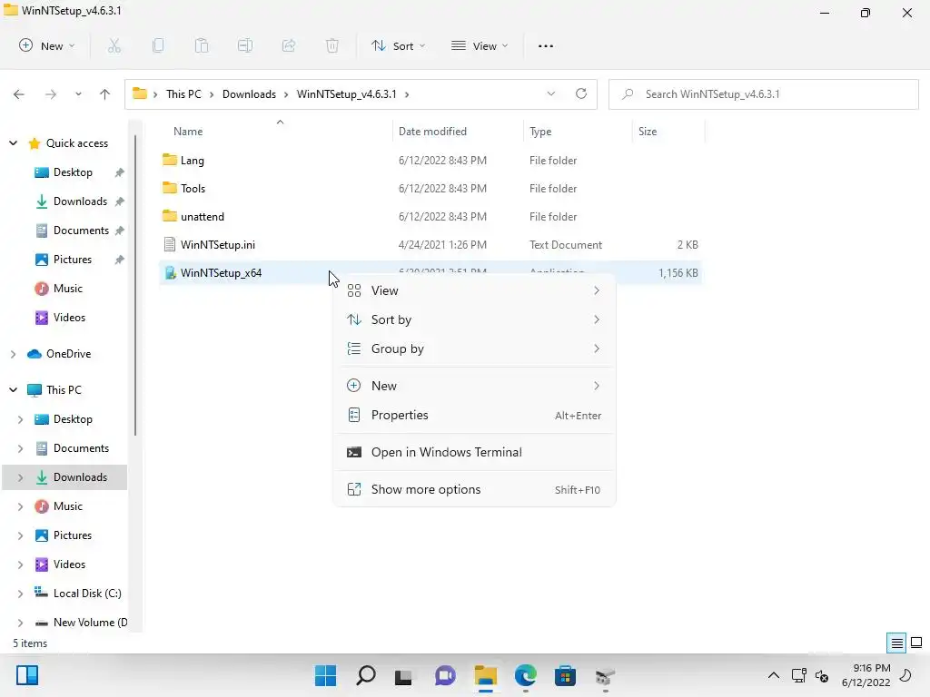Refresh the current folder
This screenshot has width=930, height=697.
point(581,93)
